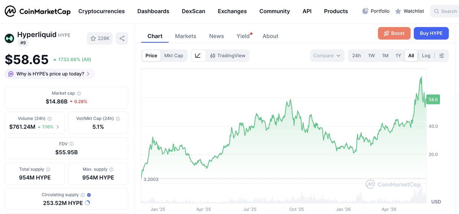Open the Community menu
The image size is (459, 214).
(x=275, y=11)
